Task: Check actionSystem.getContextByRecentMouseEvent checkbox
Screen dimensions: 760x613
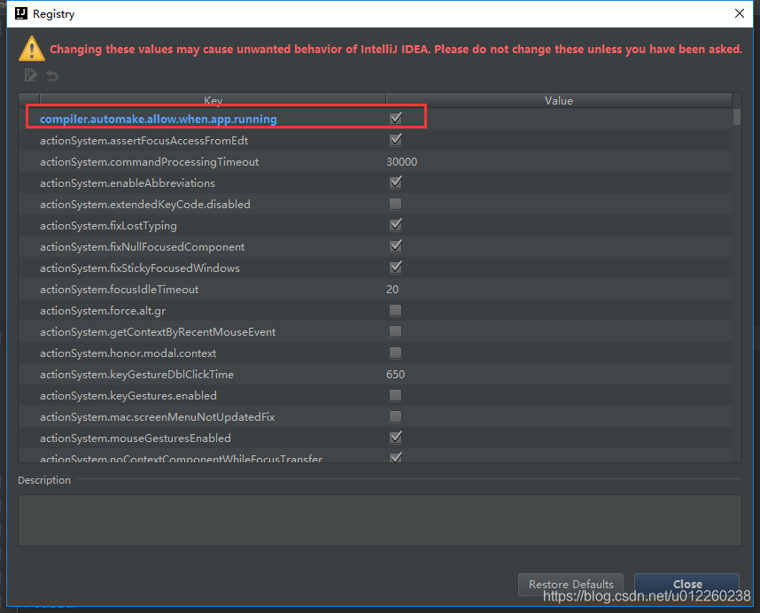Action: coord(396,331)
